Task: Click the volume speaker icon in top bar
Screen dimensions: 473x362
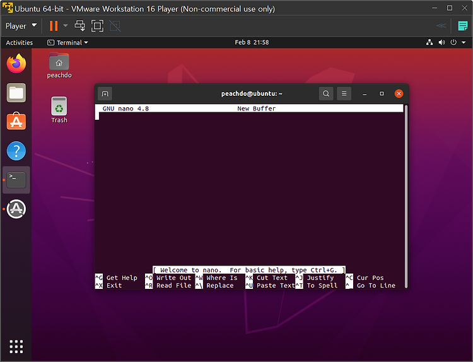Action: (x=441, y=42)
